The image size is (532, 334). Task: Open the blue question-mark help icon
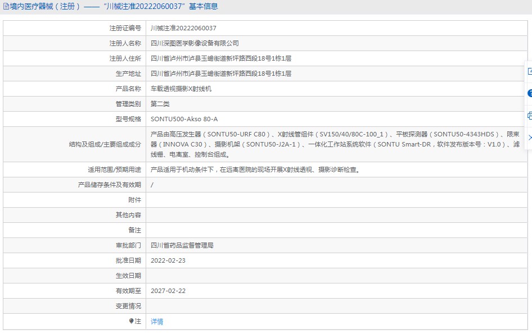click(x=530, y=93)
